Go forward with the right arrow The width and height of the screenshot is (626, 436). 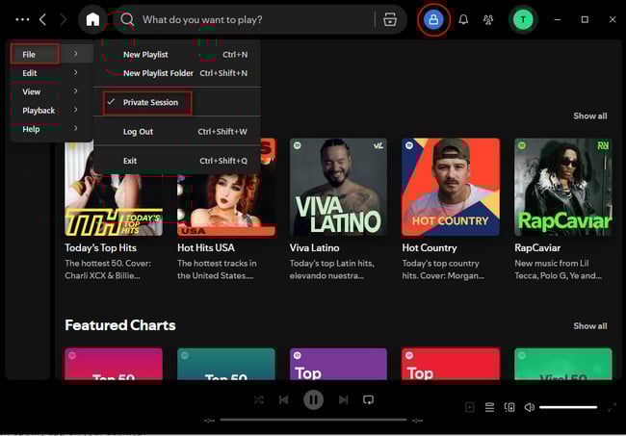click(63, 19)
